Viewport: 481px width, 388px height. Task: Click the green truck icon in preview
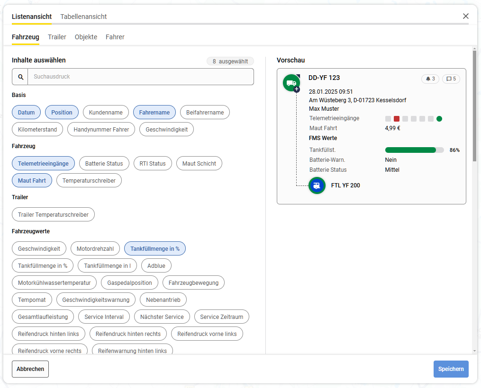pos(291,83)
